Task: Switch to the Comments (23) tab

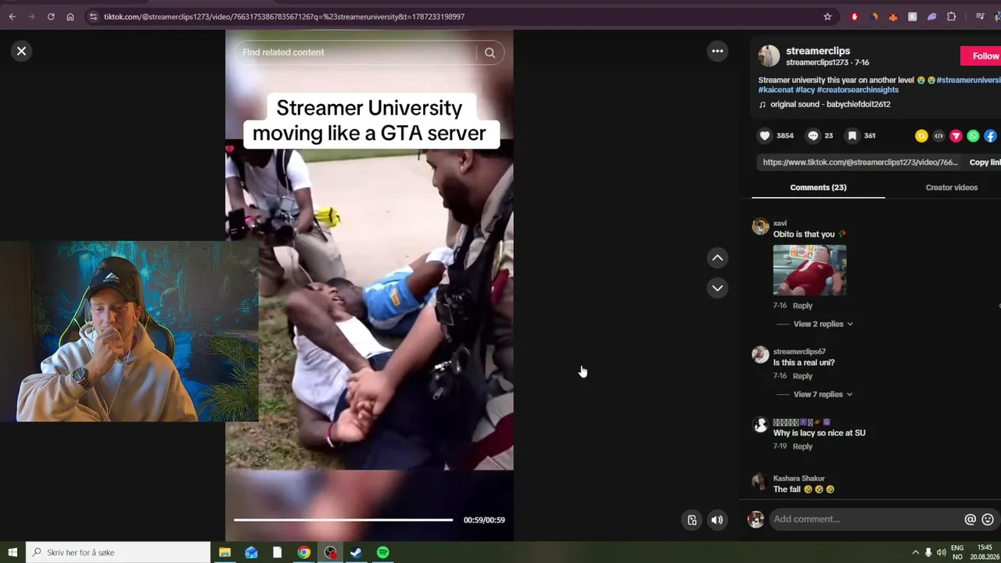Action: pos(818,188)
